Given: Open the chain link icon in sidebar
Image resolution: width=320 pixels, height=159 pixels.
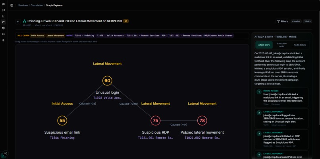Looking at the screenshot, I should [3, 34].
